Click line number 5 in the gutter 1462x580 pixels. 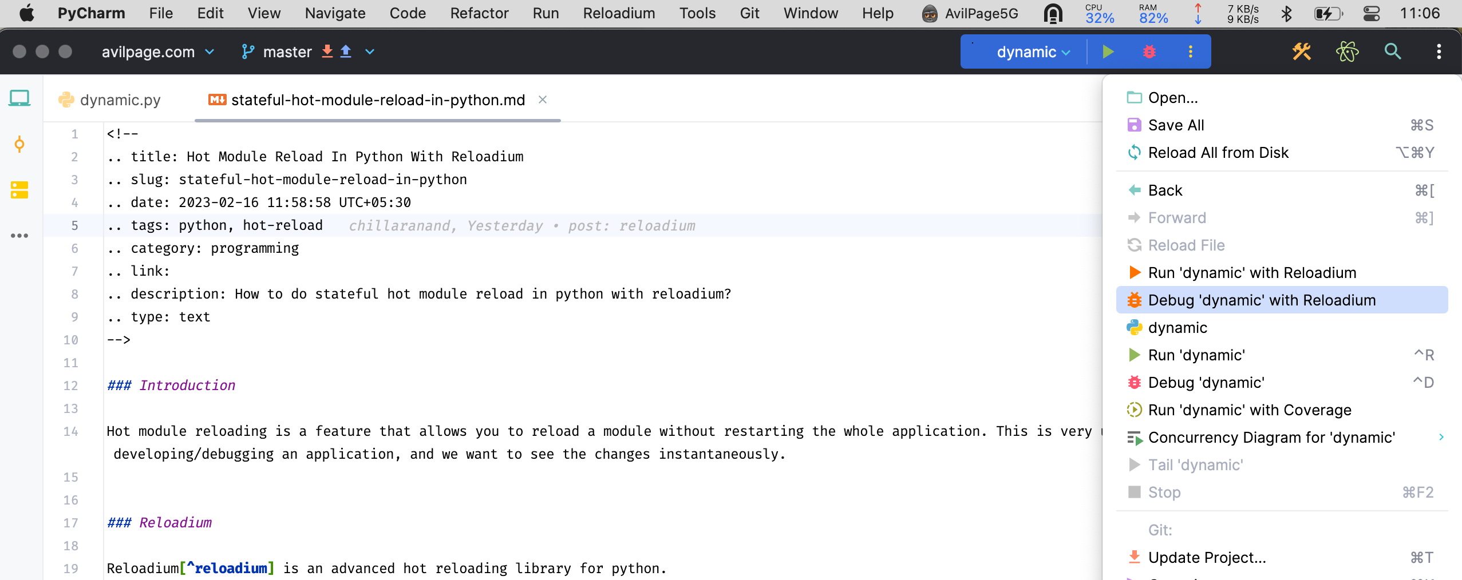74,225
